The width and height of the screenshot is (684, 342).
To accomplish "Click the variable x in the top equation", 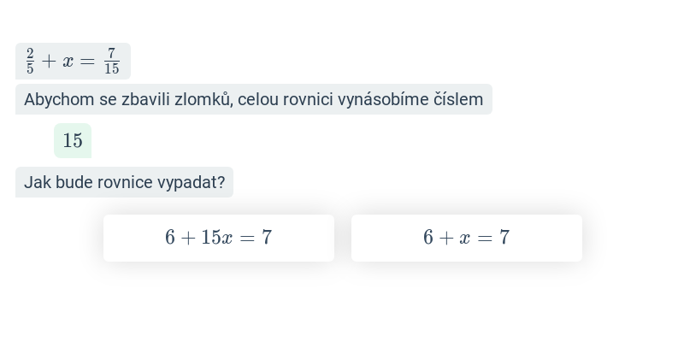I will click(68, 62).
